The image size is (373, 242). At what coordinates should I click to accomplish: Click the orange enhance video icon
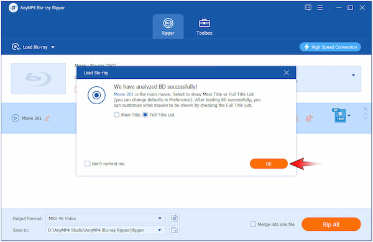(309, 118)
